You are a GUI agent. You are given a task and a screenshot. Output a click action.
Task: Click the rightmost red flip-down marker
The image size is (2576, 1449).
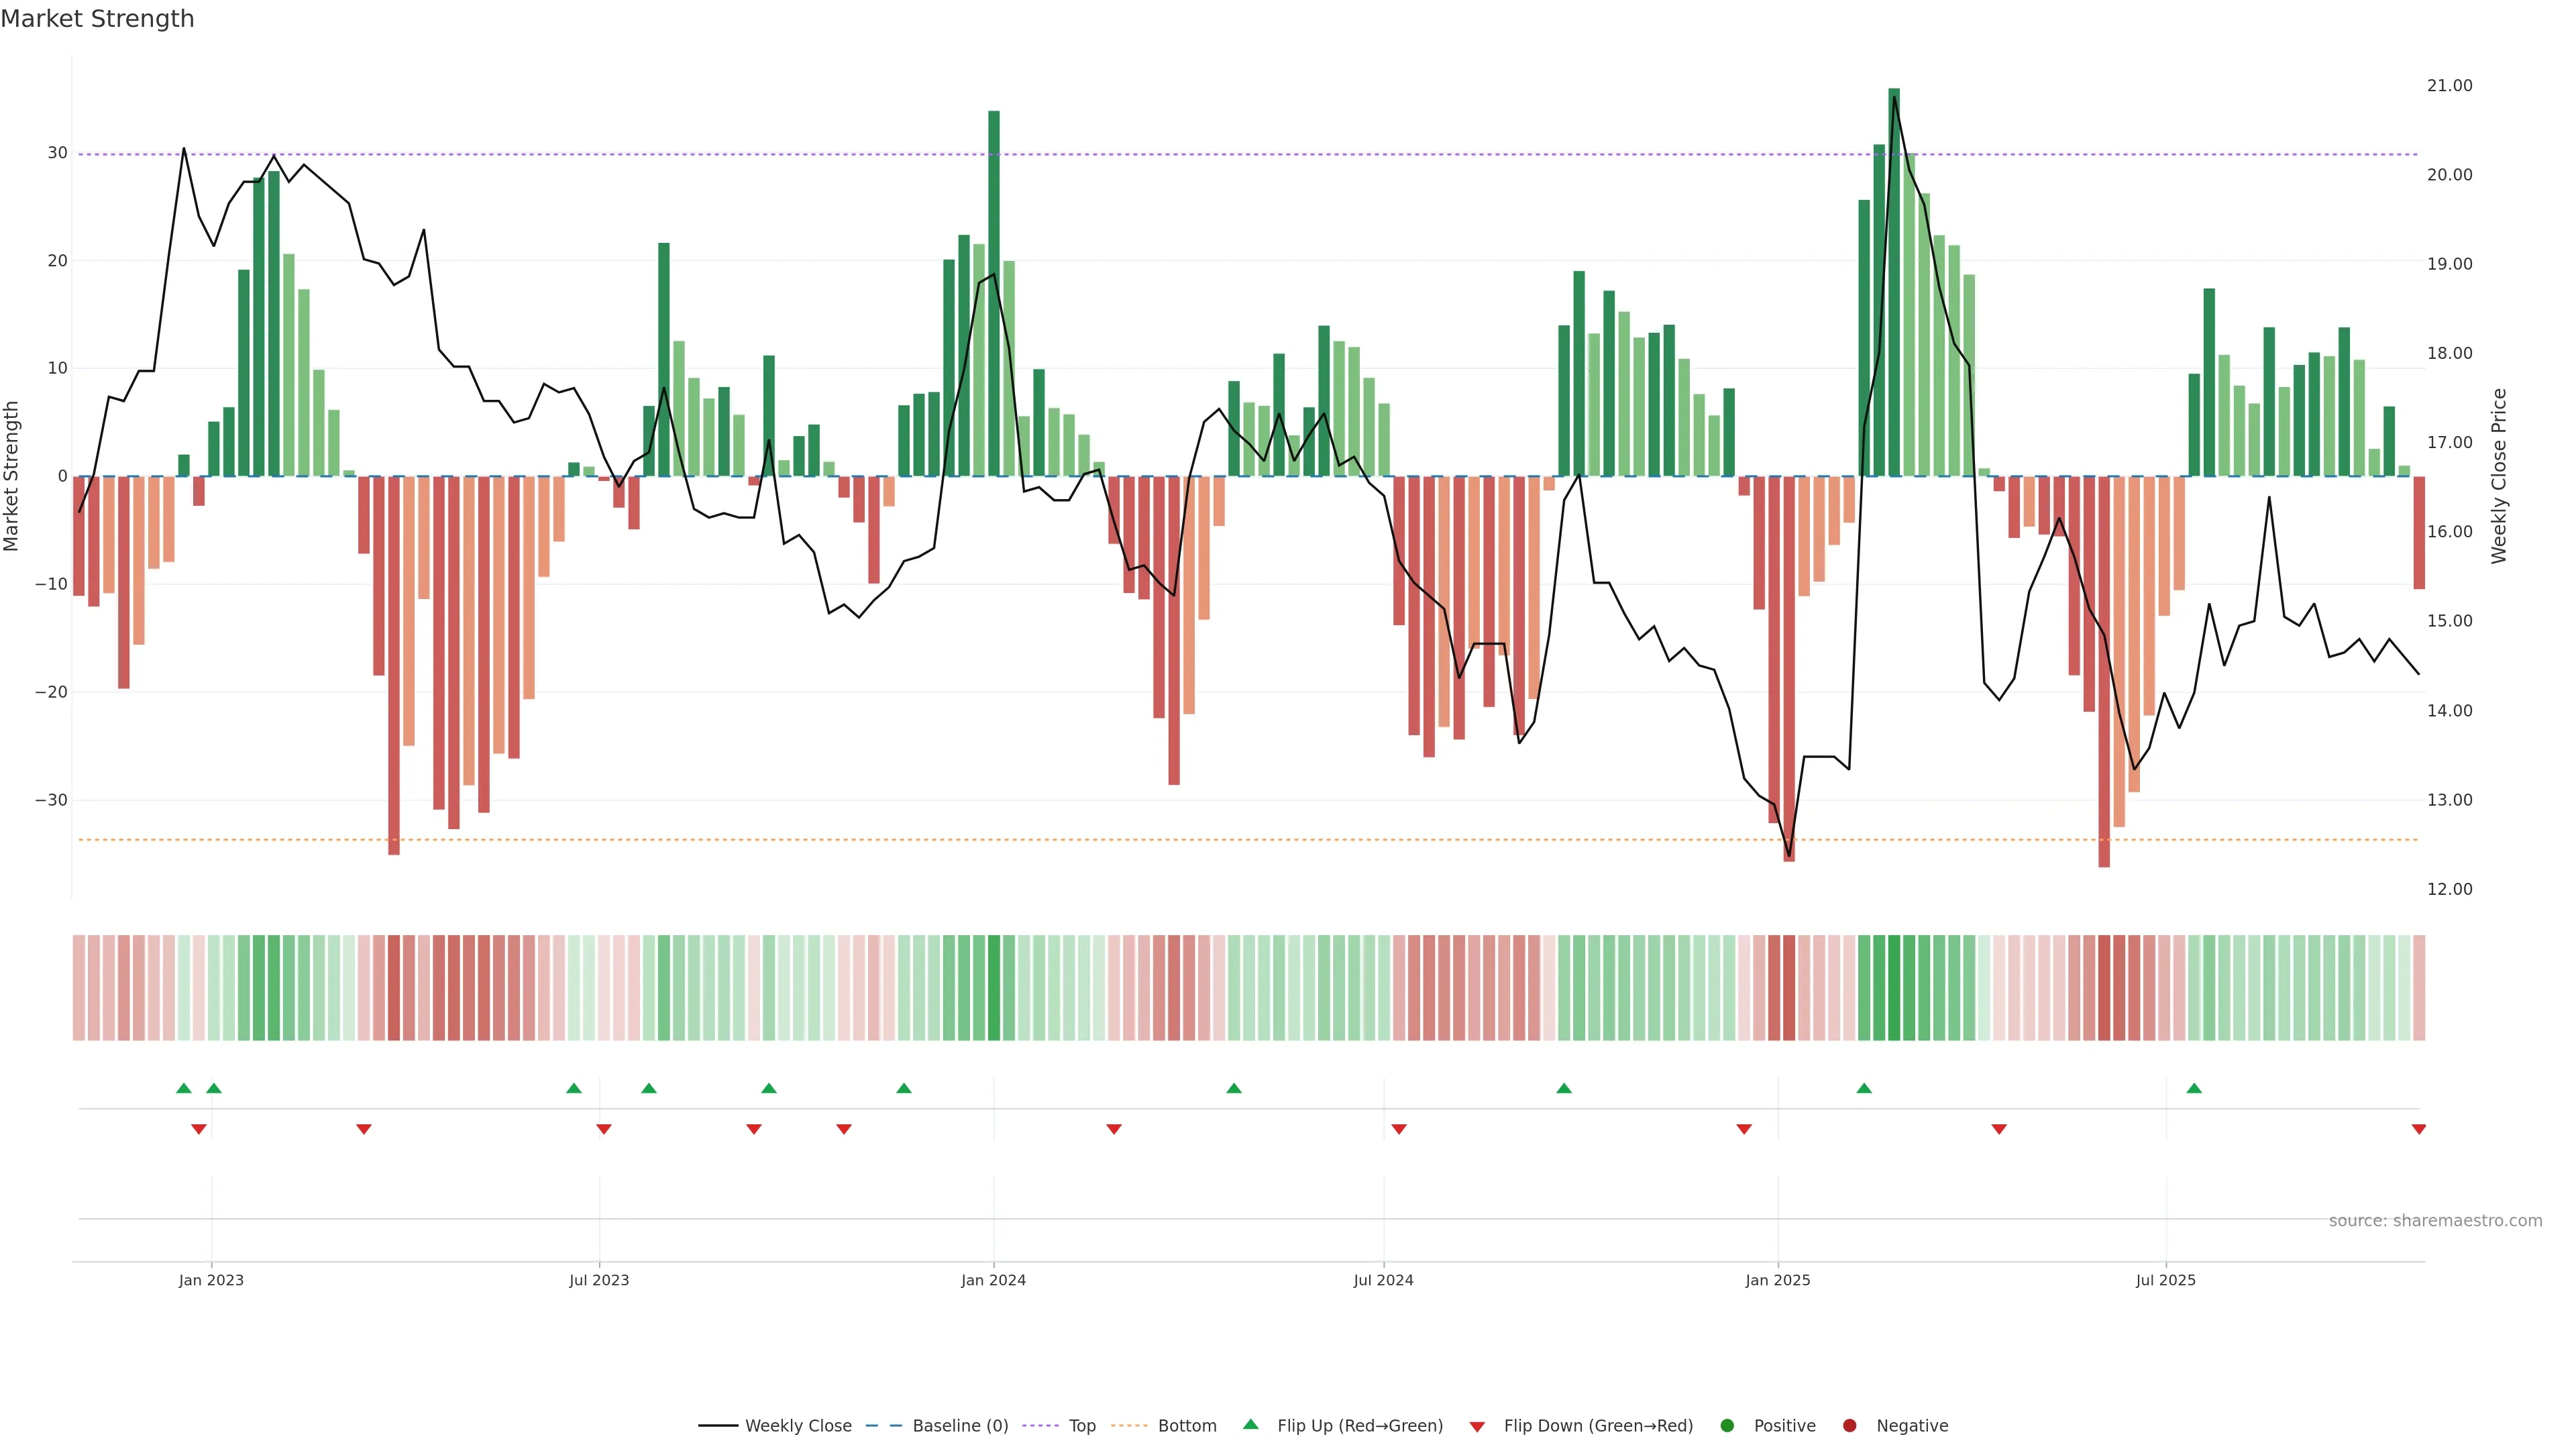pos(2418,1129)
